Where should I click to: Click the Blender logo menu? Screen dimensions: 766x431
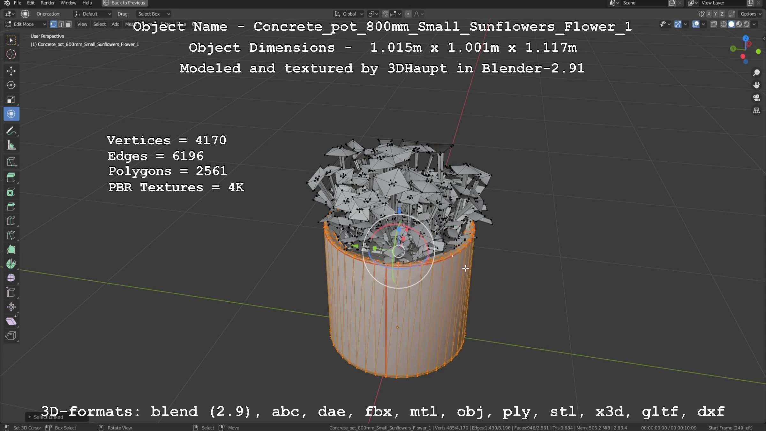[x=7, y=3]
